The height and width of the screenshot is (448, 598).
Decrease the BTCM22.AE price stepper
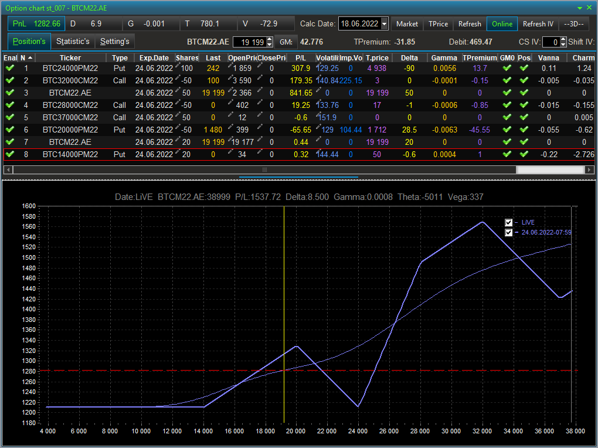tap(270, 44)
